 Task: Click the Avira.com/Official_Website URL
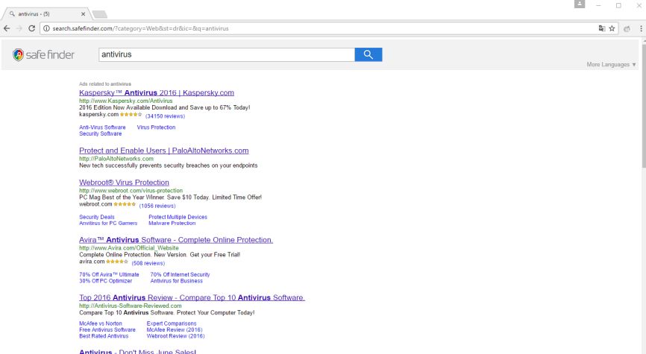(x=129, y=248)
